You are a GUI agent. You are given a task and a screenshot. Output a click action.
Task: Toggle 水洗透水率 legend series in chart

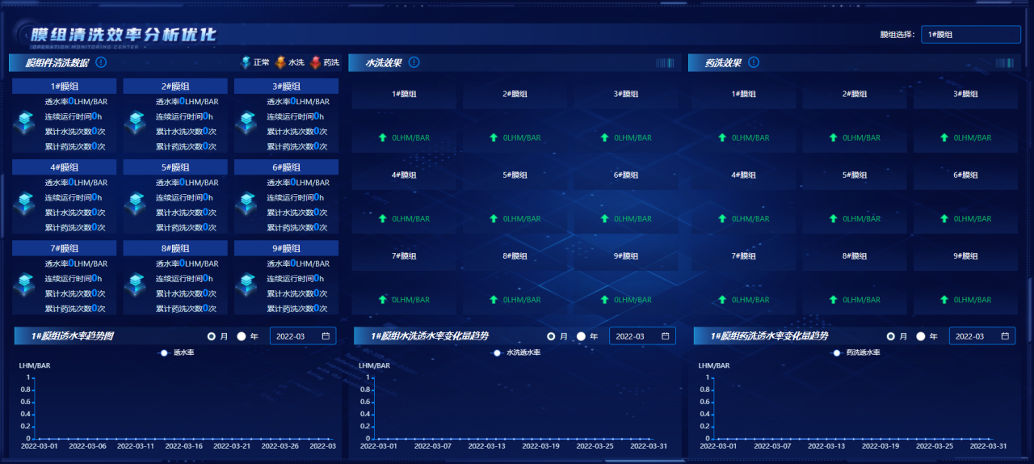click(x=517, y=352)
